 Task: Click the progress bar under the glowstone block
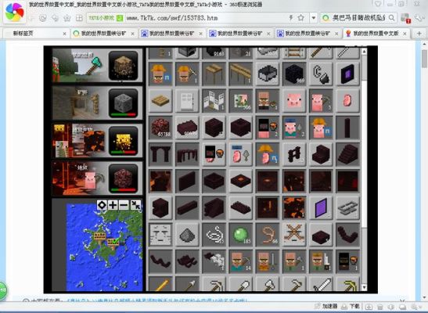(x=123, y=153)
